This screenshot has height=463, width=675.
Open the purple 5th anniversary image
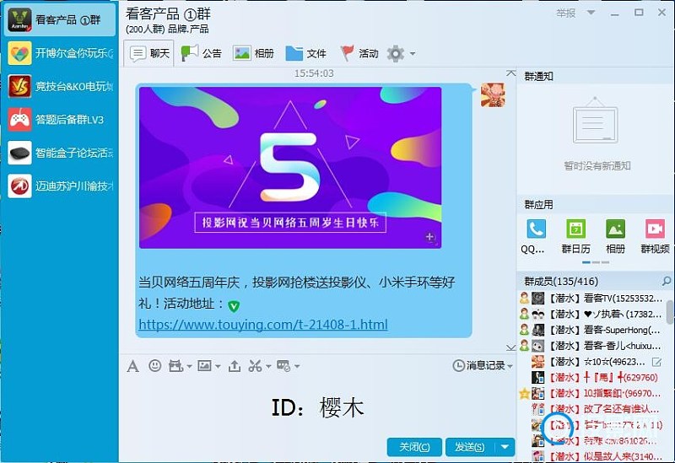click(290, 167)
